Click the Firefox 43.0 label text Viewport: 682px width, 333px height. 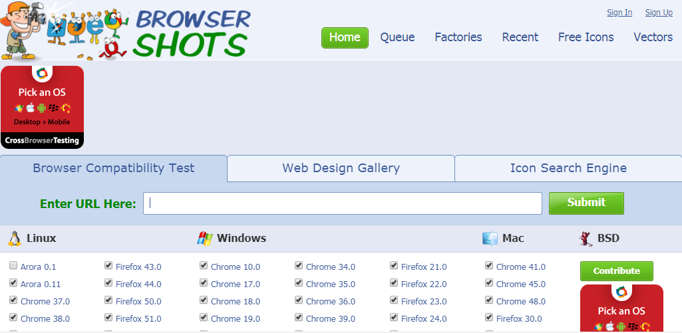pyautogui.click(x=138, y=267)
